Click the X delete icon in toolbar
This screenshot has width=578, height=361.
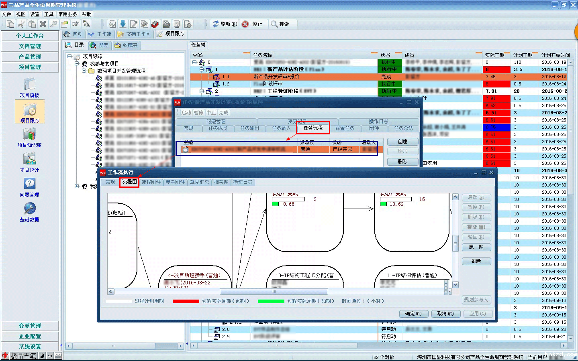(x=43, y=24)
